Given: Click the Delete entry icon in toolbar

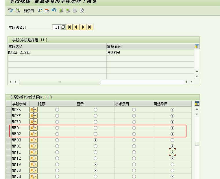Looking at the screenshot, I should click(47, 10).
